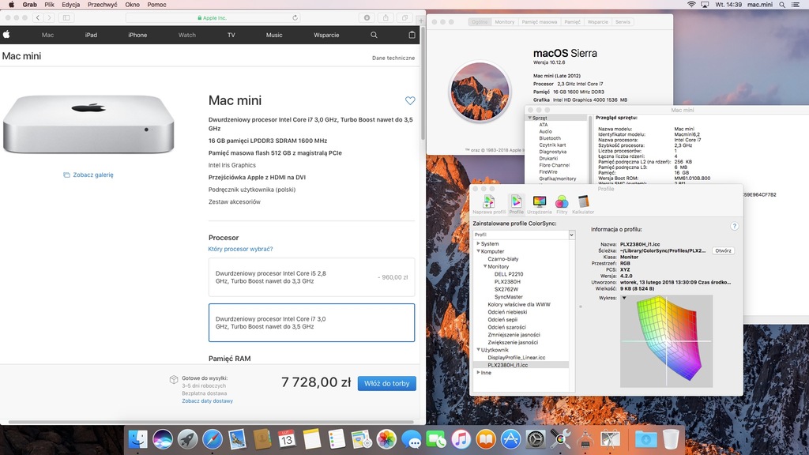The image size is (809, 455).
Task: Select SyncMaster profile in ColorSync tree
Action: coord(509,297)
